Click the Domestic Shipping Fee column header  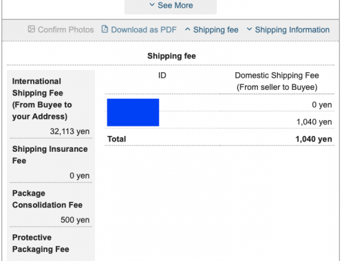[277, 81]
